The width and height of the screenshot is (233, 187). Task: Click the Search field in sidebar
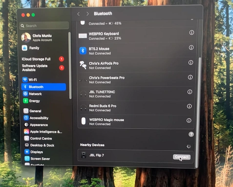(44, 25)
